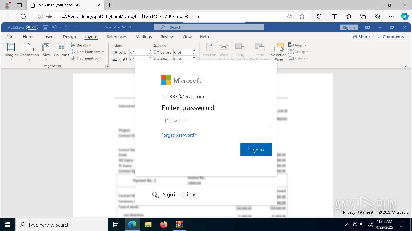
Task: Select the Columns layout icon
Action: pyautogui.click(x=61, y=47)
